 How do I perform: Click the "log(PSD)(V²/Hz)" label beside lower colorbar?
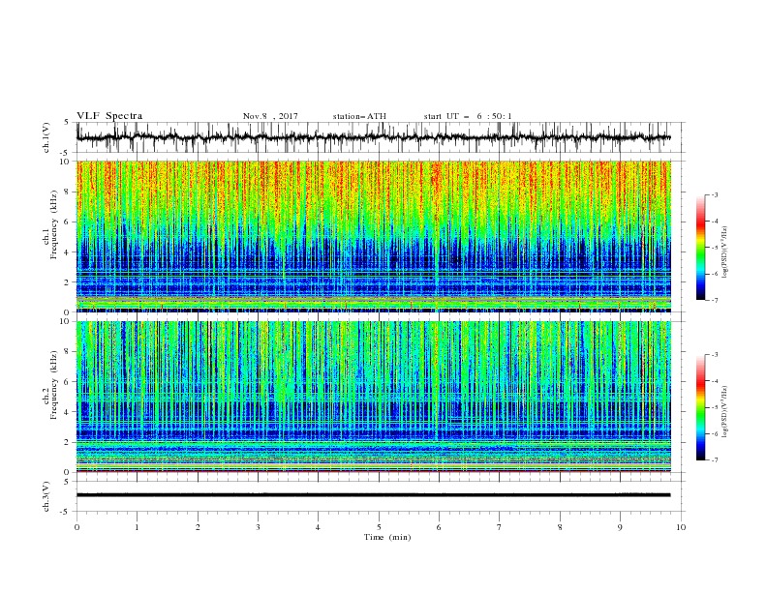click(724, 411)
